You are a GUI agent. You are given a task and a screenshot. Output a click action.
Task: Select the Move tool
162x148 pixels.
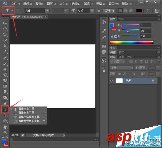5,23
